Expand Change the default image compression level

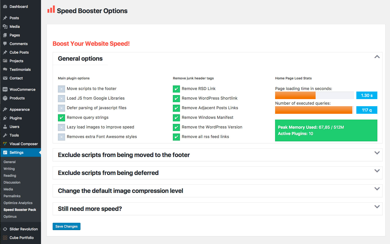(377, 189)
